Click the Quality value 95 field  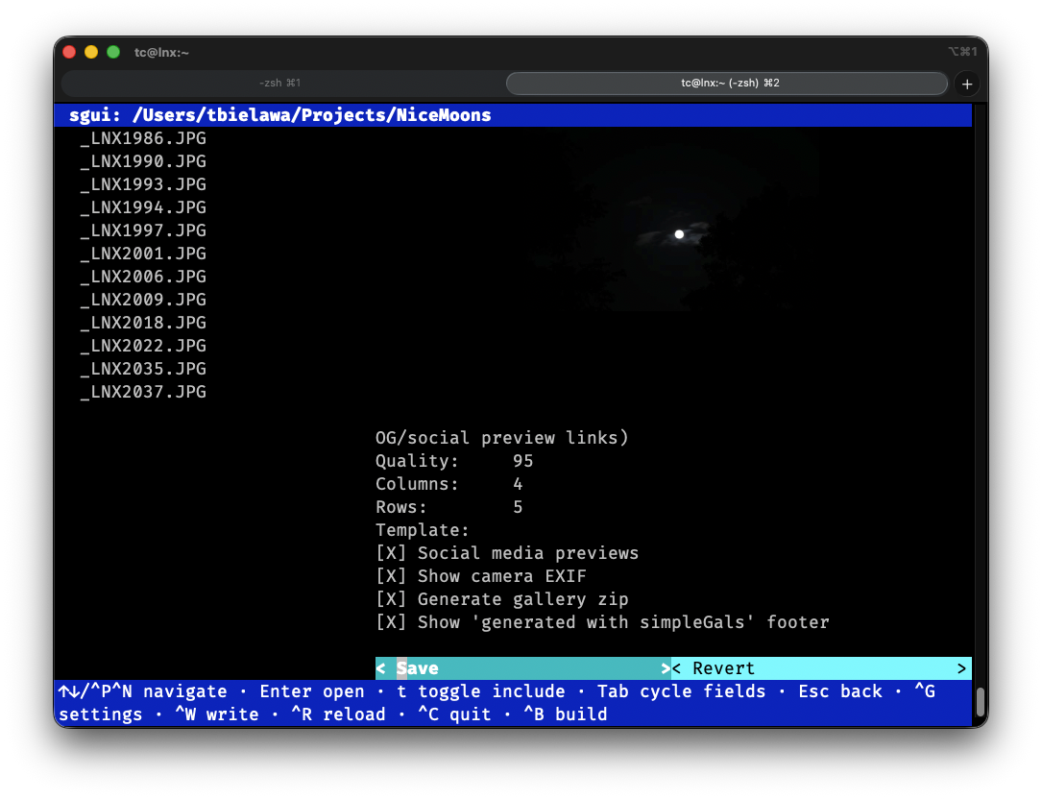click(523, 461)
